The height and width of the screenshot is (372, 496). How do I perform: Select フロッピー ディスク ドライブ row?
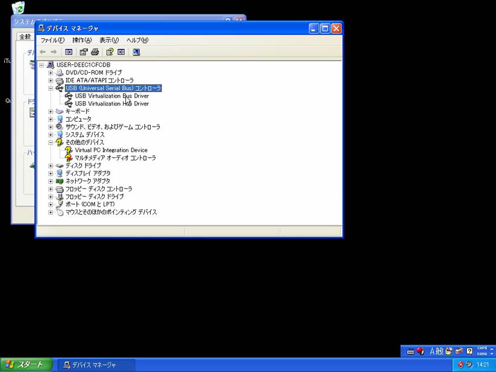point(94,196)
